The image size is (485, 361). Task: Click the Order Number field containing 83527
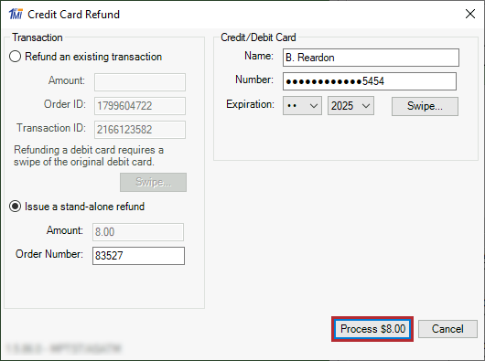pyautogui.click(x=138, y=256)
